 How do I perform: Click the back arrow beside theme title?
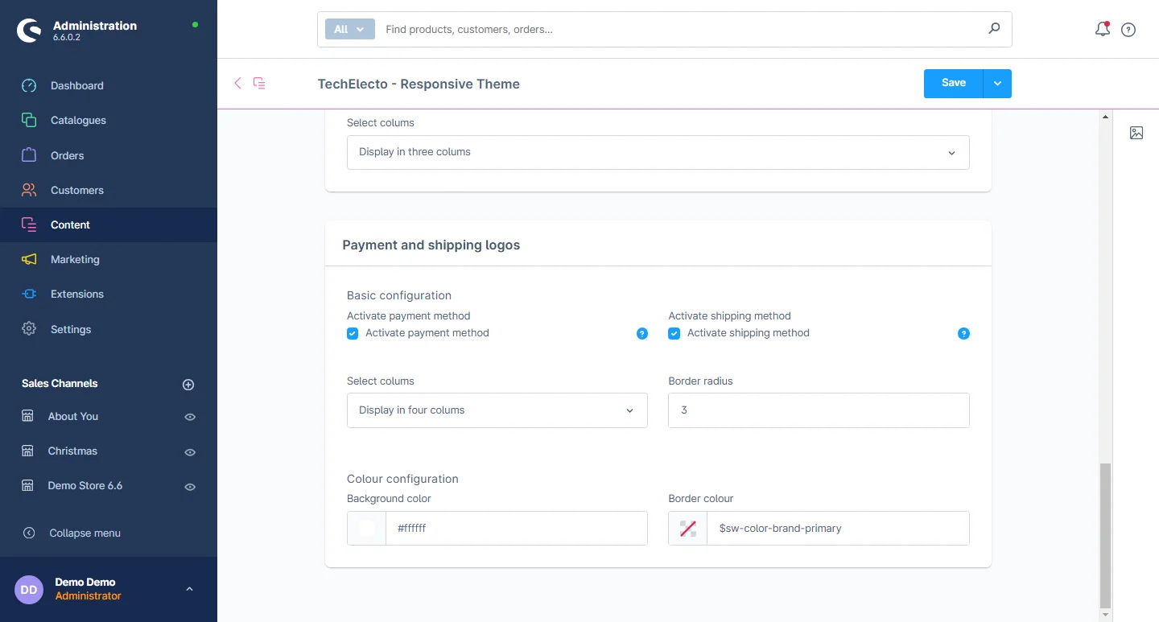[x=237, y=83]
